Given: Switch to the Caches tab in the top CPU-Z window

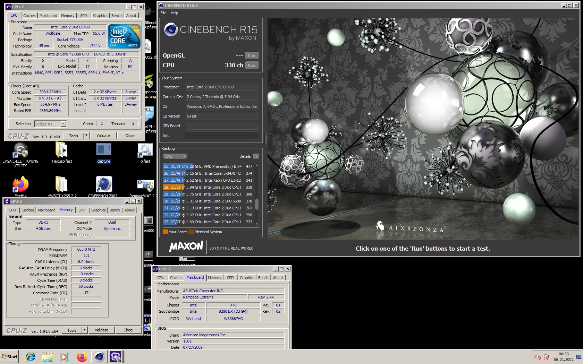Looking at the screenshot, I should (29, 16).
